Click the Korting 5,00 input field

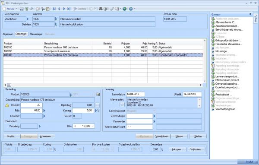coord(83,111)
